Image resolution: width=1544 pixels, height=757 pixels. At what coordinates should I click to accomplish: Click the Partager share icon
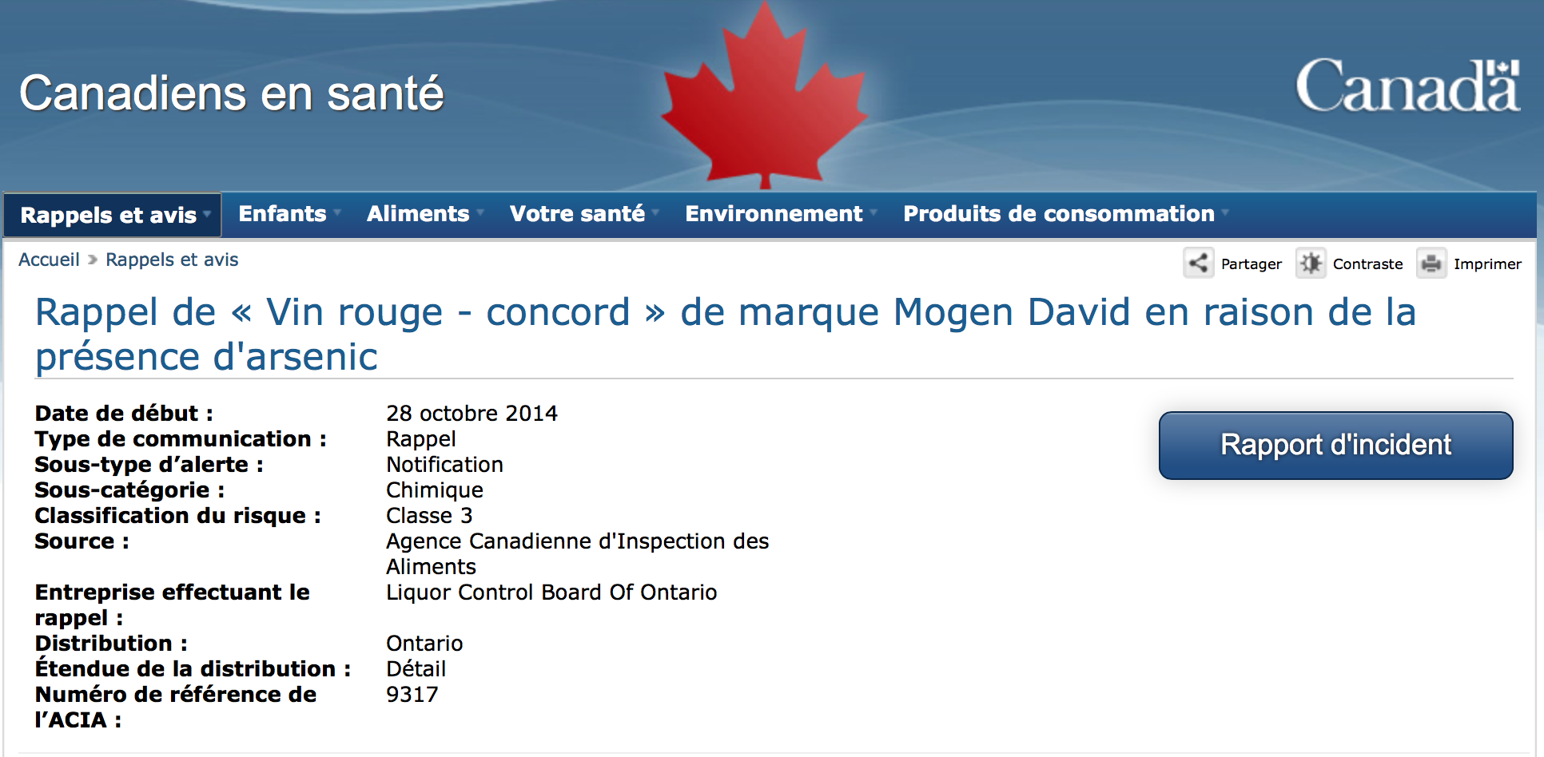click(1198, 263)
